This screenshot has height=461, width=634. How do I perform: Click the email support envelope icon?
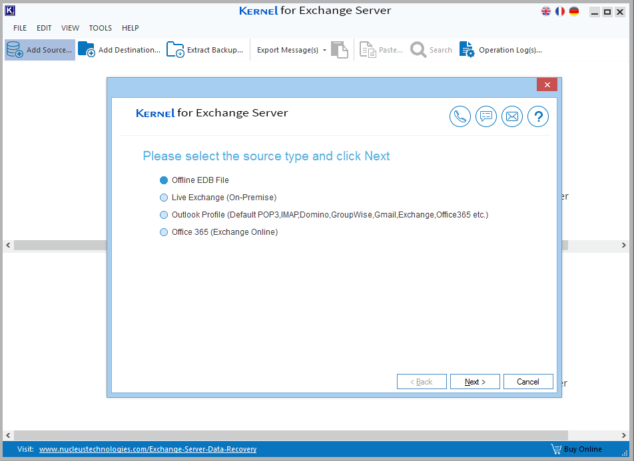512,116
